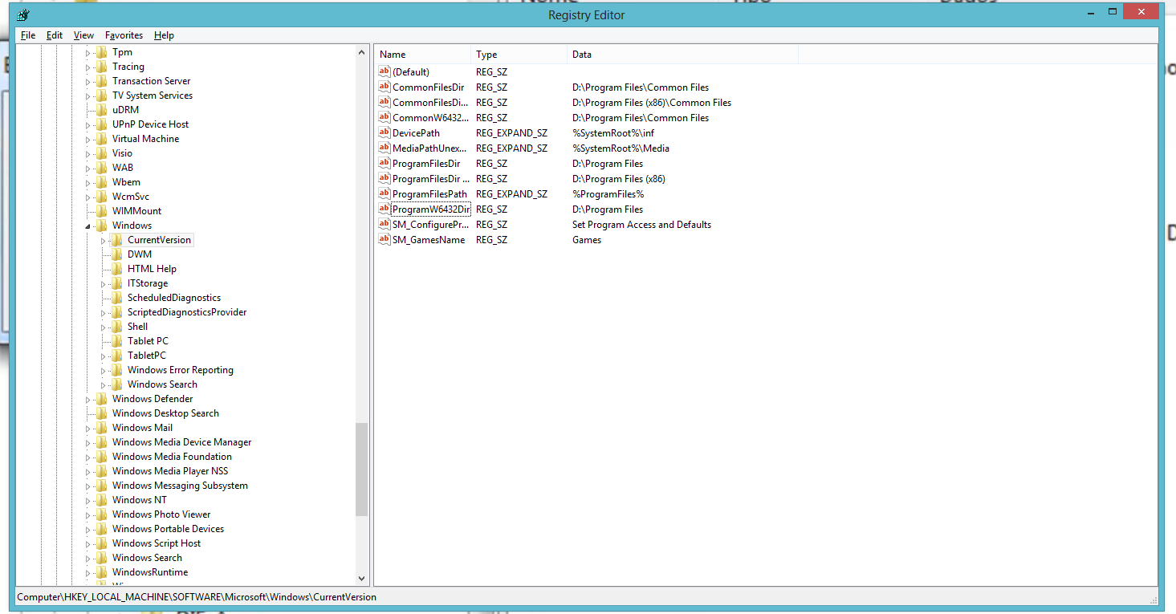Expand the CurrentVersion key arrow

pyautogui.click(x=104, y=240)
